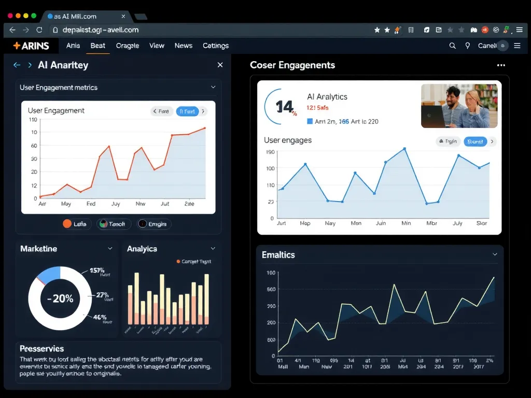Click the photo of the two people
The height and width of the screenshot is (398, 531).
tap(459, 105)
